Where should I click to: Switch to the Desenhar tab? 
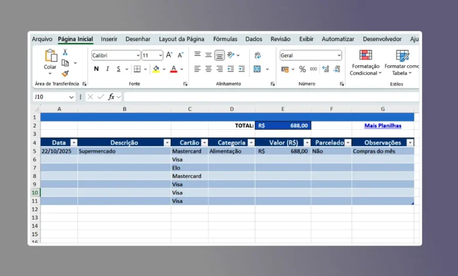138,39
